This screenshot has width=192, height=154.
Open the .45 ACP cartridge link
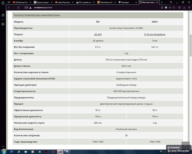click(x=98, y=34)
